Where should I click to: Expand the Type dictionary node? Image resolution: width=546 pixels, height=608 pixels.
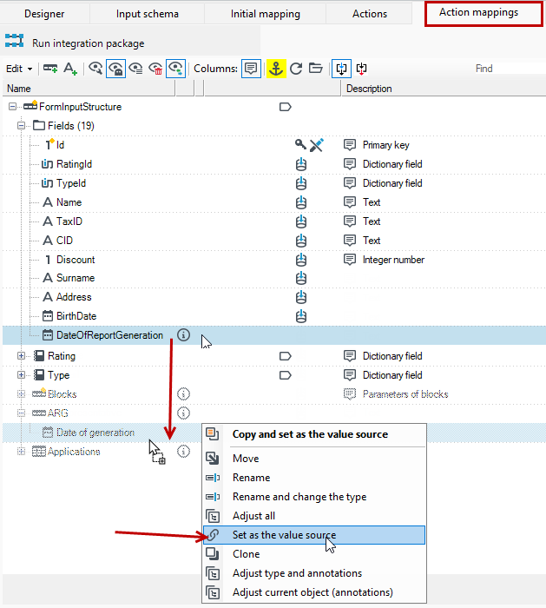(21, 374)
